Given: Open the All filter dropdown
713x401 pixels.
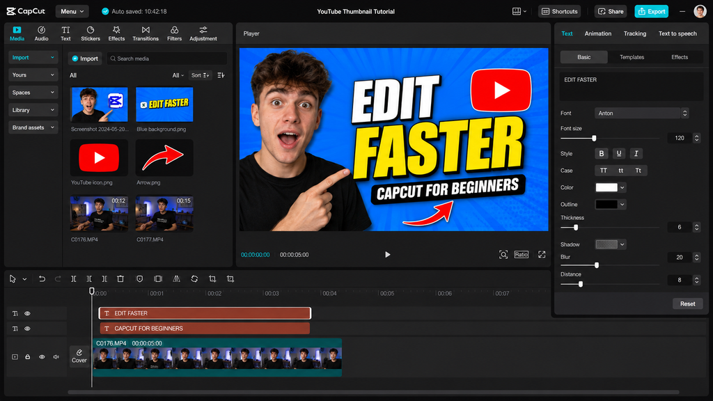Looking at the screenshot, I should click(x=178, y=75).
